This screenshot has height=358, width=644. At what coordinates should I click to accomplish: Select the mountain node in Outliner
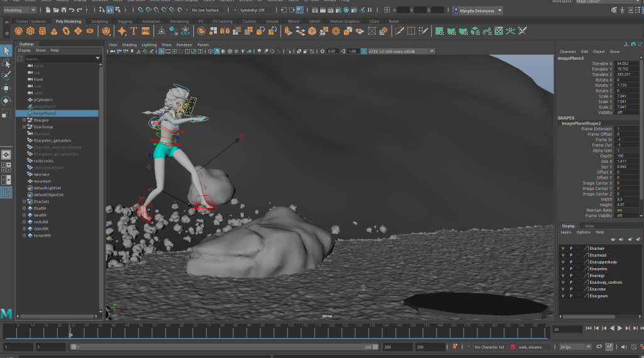pyautogui.click(x=42, y=181)
